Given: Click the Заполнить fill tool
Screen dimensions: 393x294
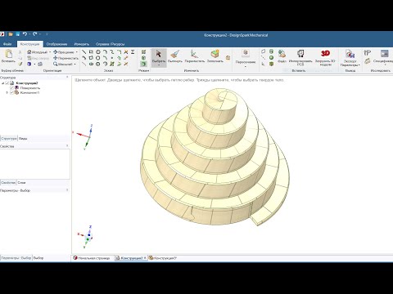Looking at the screenshot, I should point(215,56).
